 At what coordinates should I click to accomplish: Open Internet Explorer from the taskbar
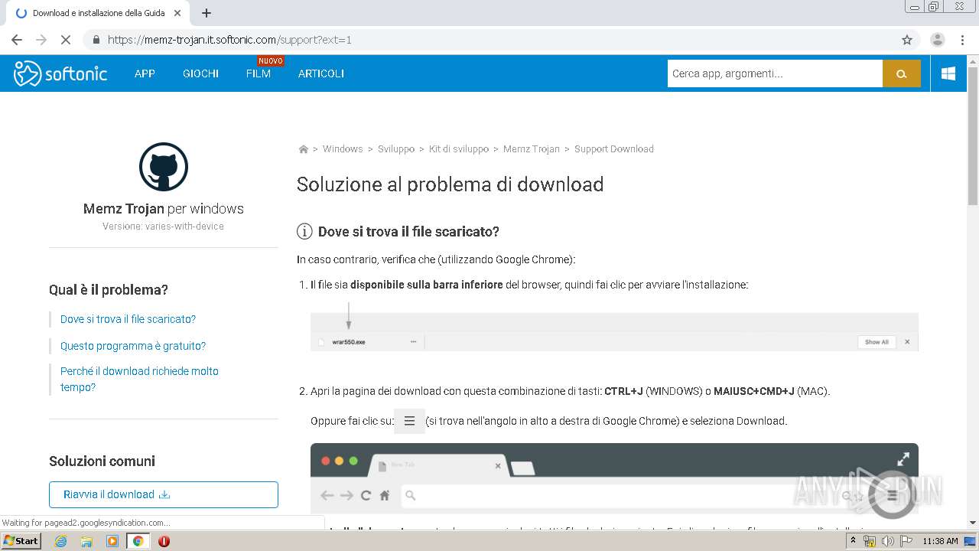pyautogui.click(x=61, y=541)
